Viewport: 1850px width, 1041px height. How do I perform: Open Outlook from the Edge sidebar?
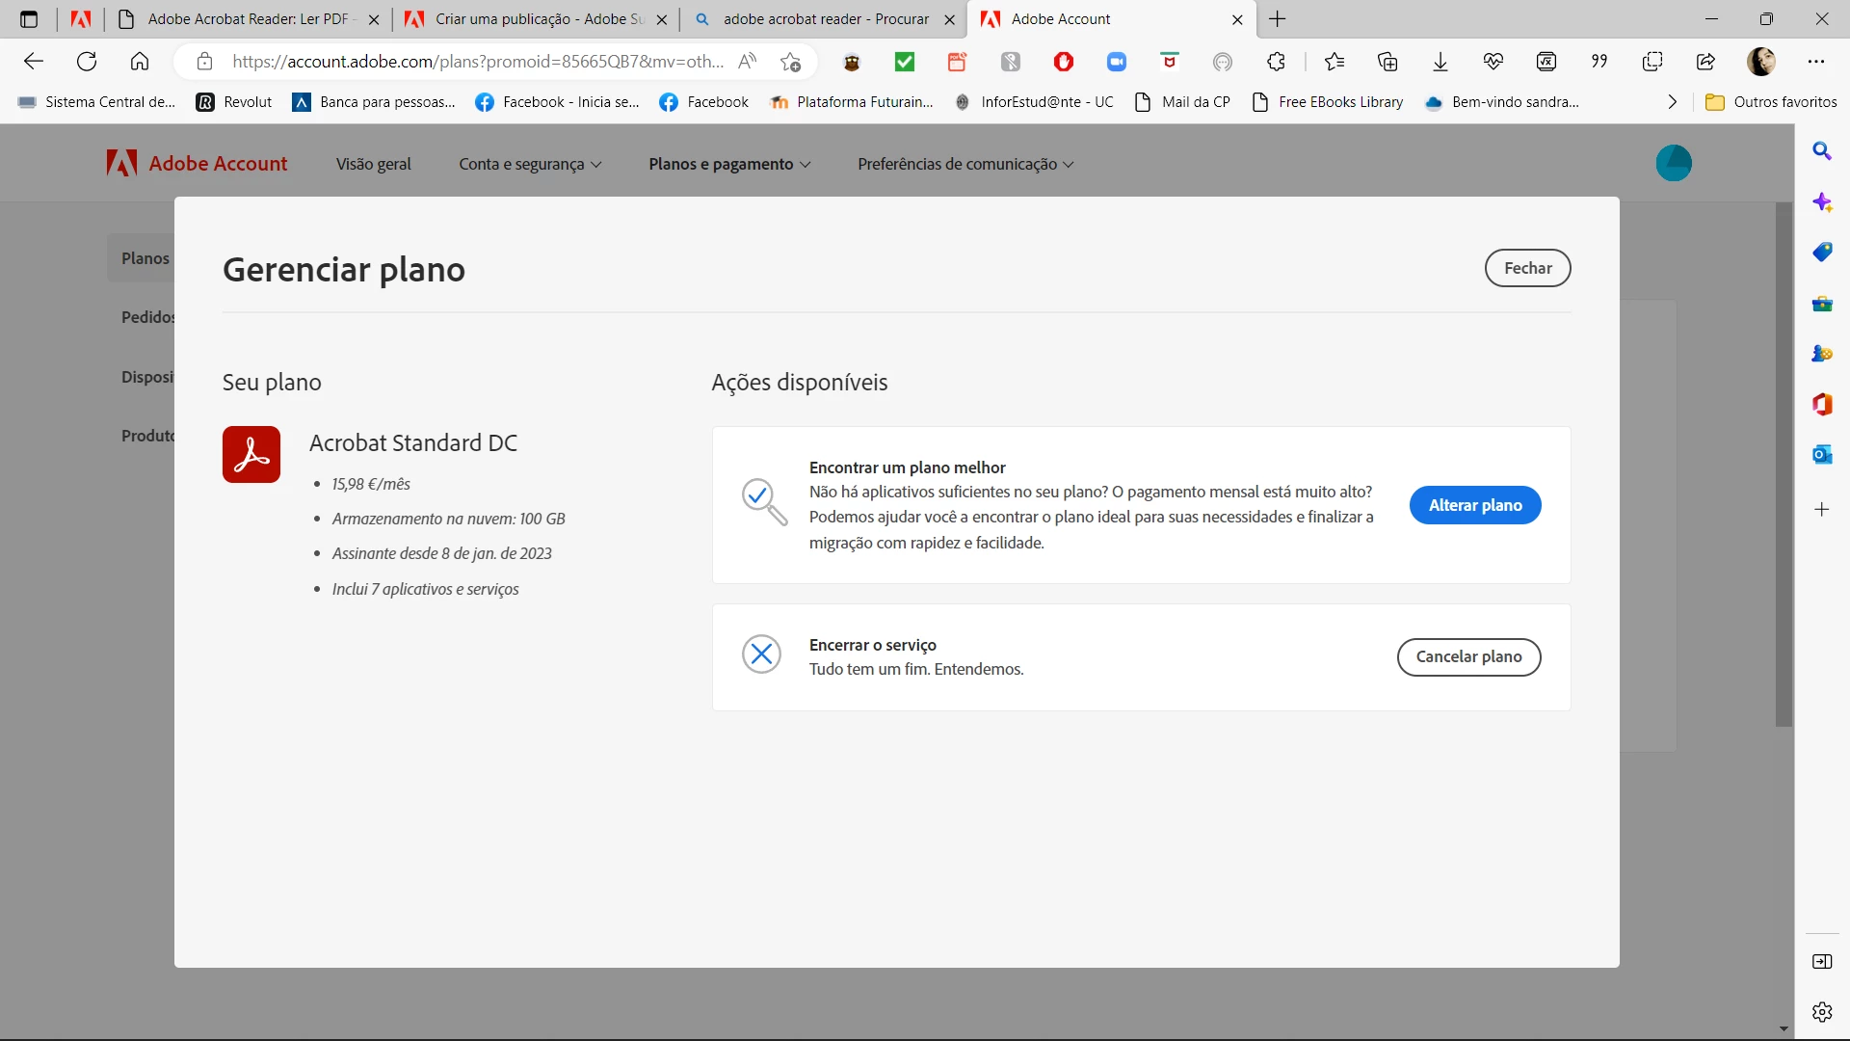1821,454
